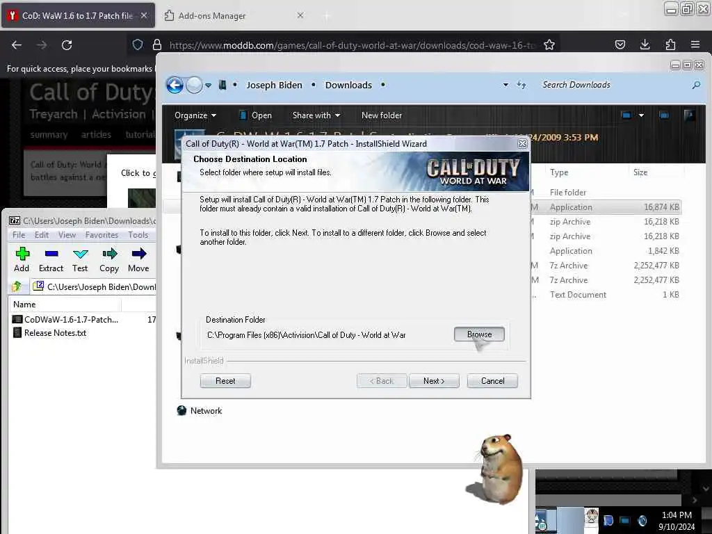Click Next in the InstallShield Wizard
The width and height of the screenshot is (712, 534).
(434, 381)
